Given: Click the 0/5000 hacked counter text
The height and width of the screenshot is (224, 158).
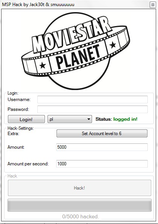Looking at the screenshot, I should 81,216.
